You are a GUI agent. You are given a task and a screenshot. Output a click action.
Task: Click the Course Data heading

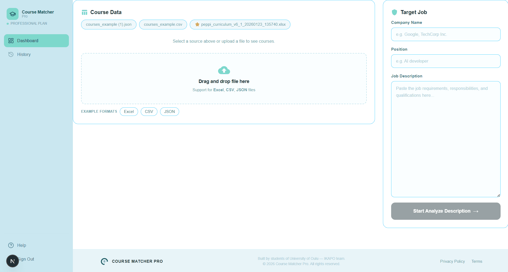[106, 12]
